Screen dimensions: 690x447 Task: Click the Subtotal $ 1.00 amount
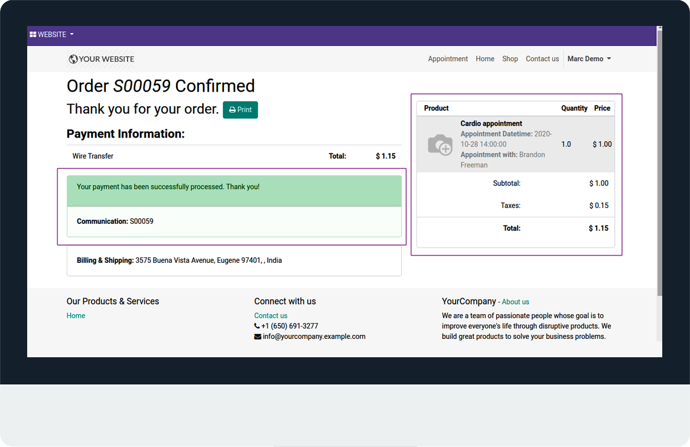[x=599, y=184]
